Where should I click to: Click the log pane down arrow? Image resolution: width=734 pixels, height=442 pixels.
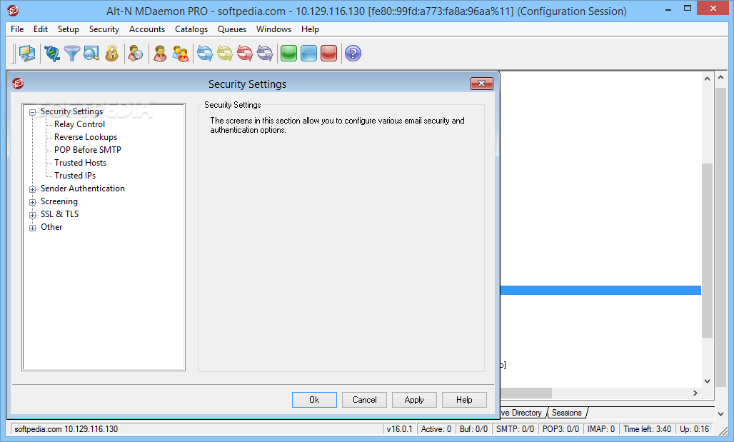pos(707,381)
